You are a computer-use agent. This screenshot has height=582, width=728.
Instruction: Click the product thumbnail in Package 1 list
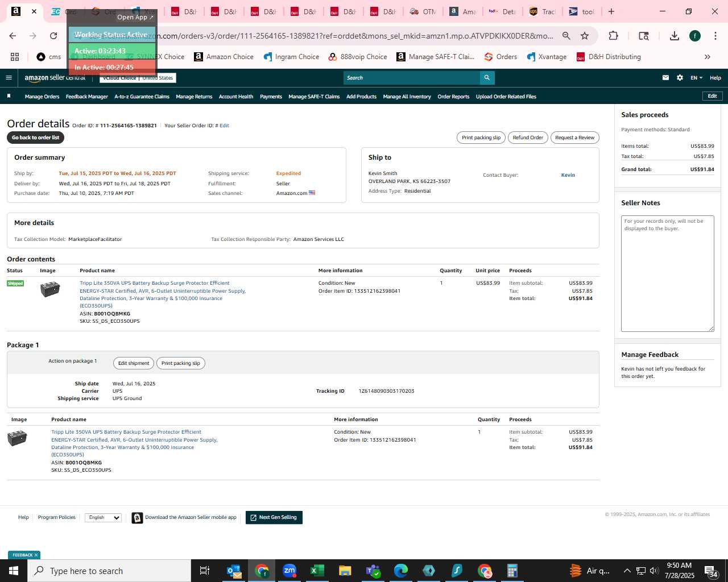point(17,438)
